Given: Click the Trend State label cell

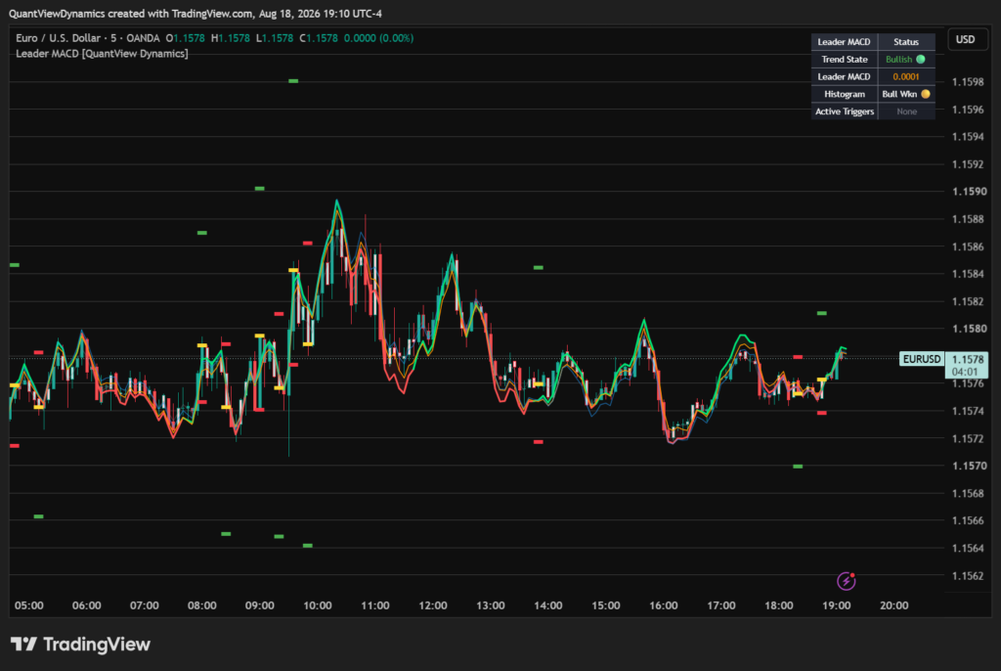Looking at the screenshot, I should 844,60.
